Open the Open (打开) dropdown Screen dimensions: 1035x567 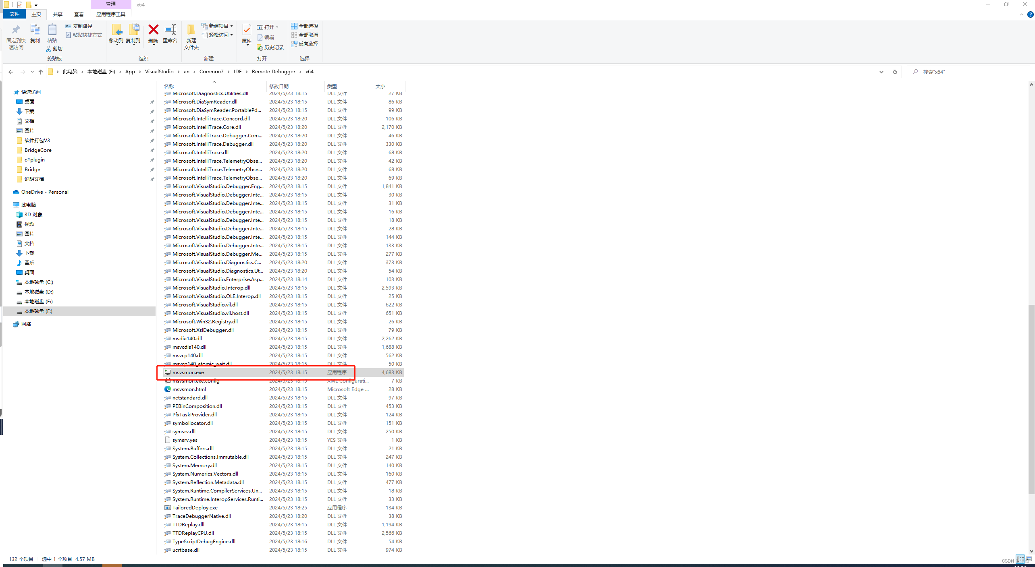(x=268, y=27)
